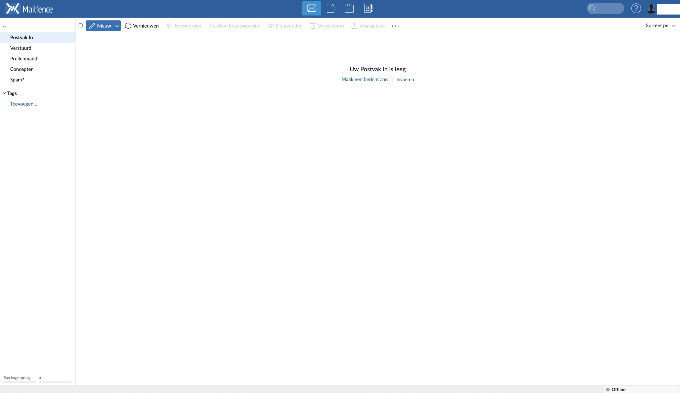Open the Prullenmand folder
This screenshot has height=393, width=680.
(x=23, y=58)
